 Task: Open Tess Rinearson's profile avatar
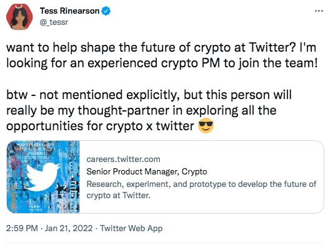point(19,17)
